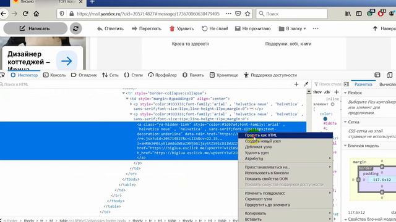Activate the element picker in DevTools
Image resolution: width=396 pixels, height=222 pixels.
tap(2, 75)
